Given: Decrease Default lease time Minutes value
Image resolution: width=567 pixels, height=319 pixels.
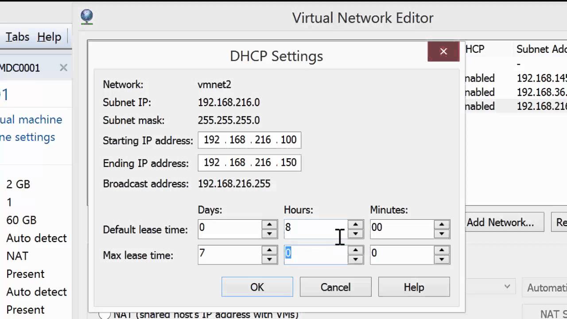Looking at the screenshot, I should click(x=442, y=234).
